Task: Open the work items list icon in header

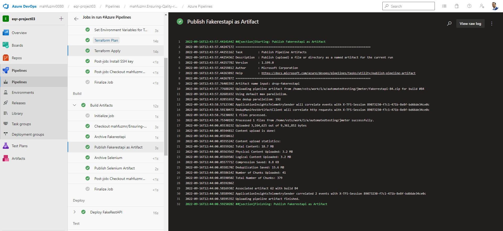Action: [444, 6]
